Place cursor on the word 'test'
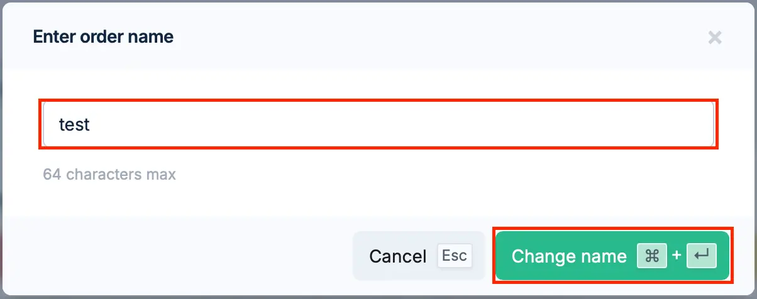This screenshot has width=757, height=299. (74, 124)
